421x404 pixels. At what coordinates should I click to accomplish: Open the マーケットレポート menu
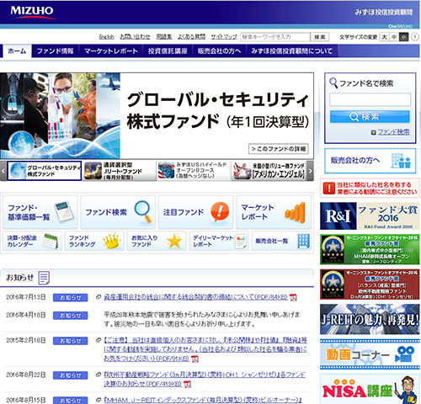tap(111, 51)
